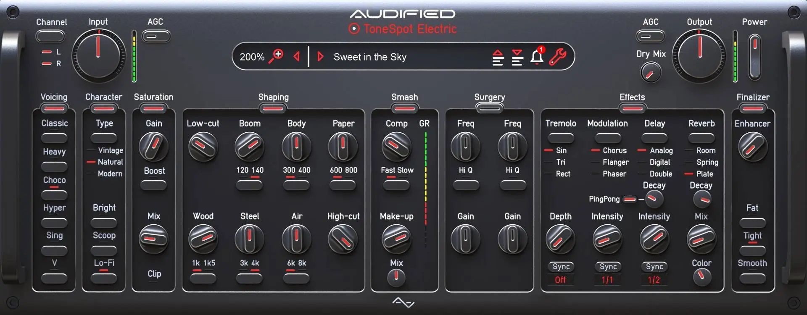Select the Sing voicing button
The height and width of the screenshot is (315, 807).
click(54, 250)
